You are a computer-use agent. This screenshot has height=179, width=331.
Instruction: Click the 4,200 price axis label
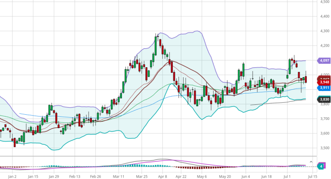pyautogui.click(x=325, y=46)
